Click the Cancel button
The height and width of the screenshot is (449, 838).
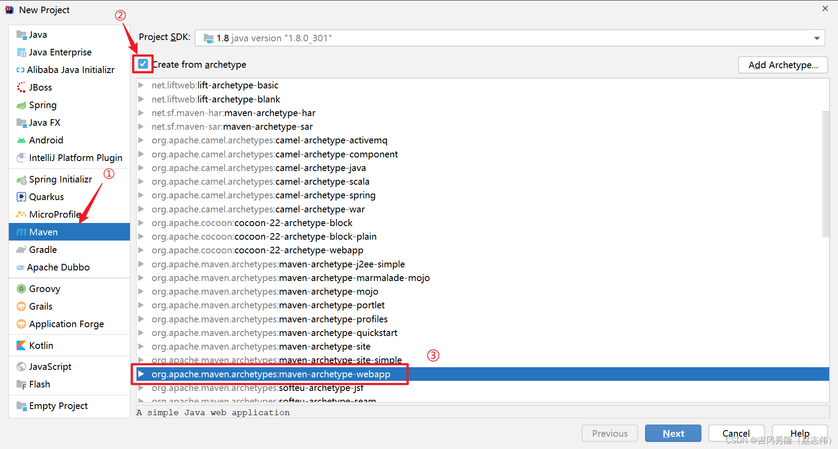736,433
